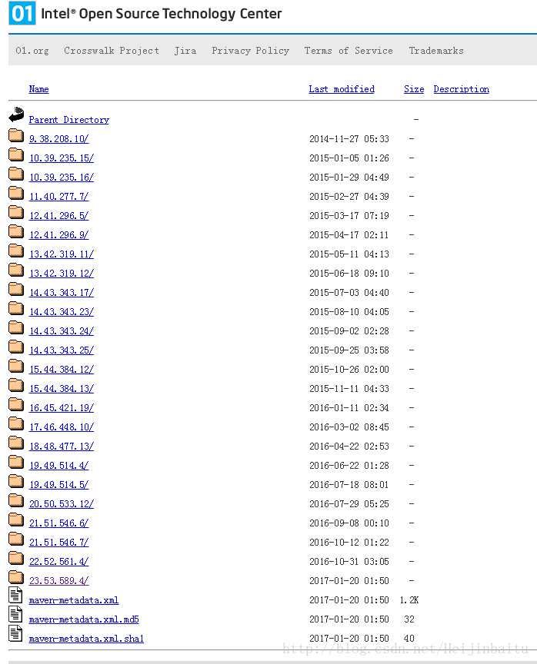
Task: Open the visited 23.53.589.4/ directory link
Action: coord(59,580)
